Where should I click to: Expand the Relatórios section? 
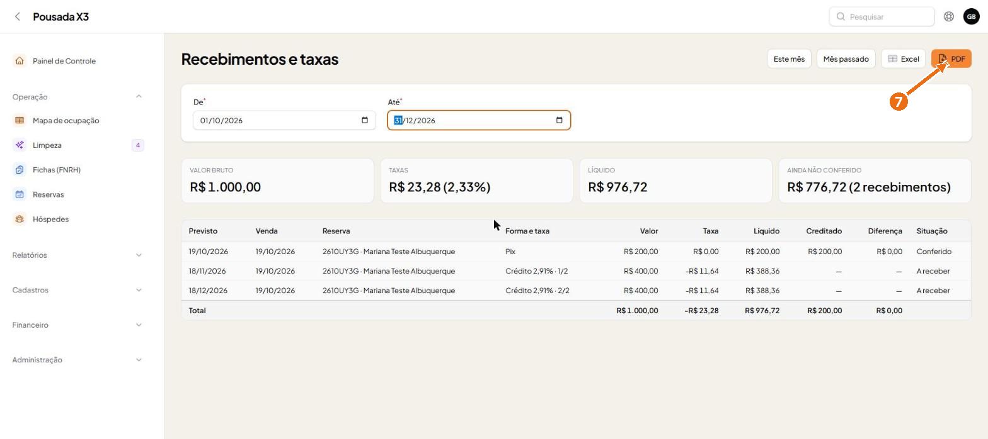click(139, 255)
